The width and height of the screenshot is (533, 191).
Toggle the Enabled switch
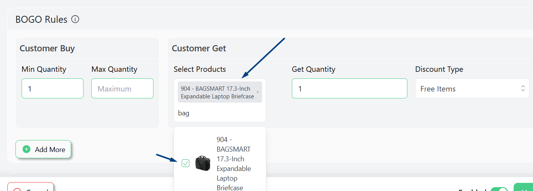click(x=499, y=189)
